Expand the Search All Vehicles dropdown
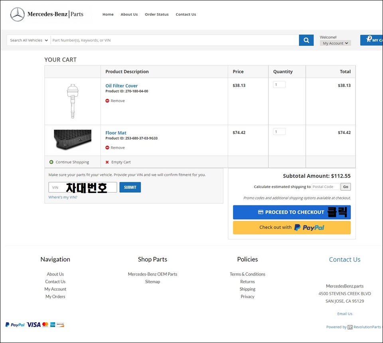The image size is (383, 343). (x=29, y=40)
